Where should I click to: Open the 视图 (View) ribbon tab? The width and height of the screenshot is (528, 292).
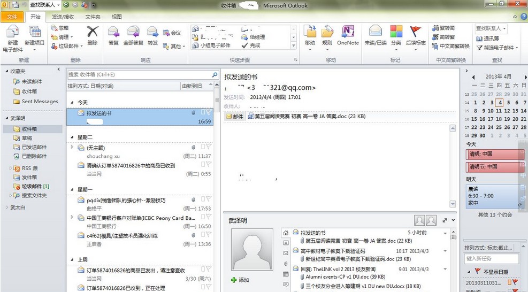pos(117,17)
